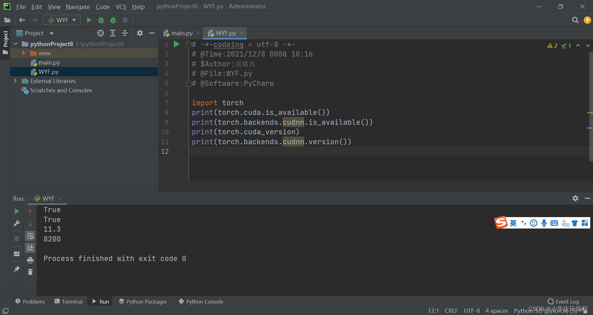This screenshot has width=593, height=315.
Task: Open Run panel gear options
Action: coord(575,198)
